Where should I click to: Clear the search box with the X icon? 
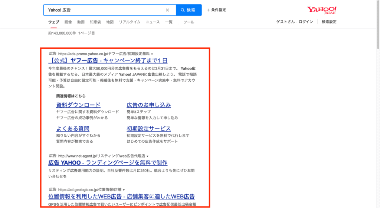click(167, 10)
